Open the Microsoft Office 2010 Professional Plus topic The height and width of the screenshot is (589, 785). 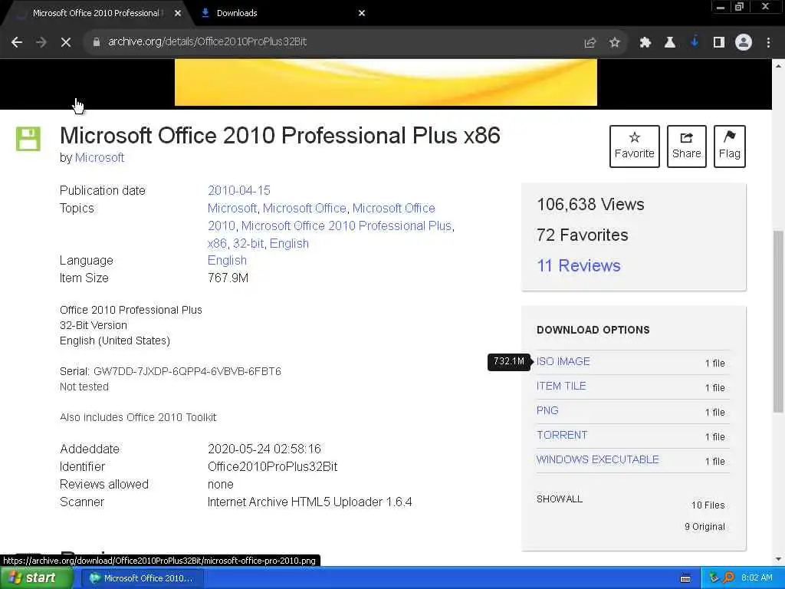tap(347, 226)
